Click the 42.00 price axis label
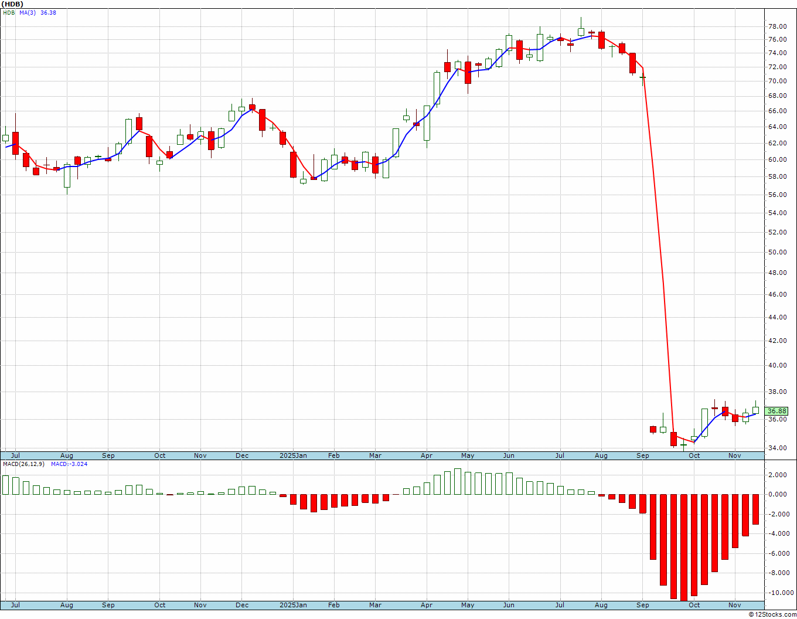The height and width of the screenshot is (619, 797). click(777, 341)
